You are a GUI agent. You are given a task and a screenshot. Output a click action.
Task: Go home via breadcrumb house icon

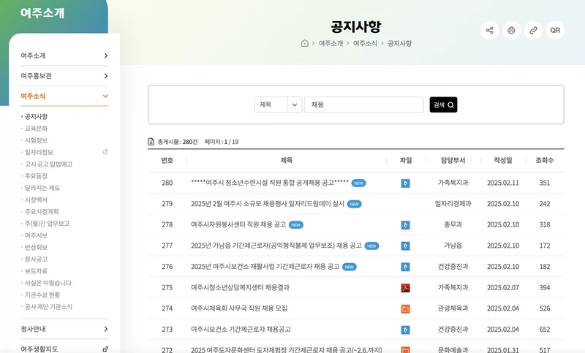tap(304, 43)
